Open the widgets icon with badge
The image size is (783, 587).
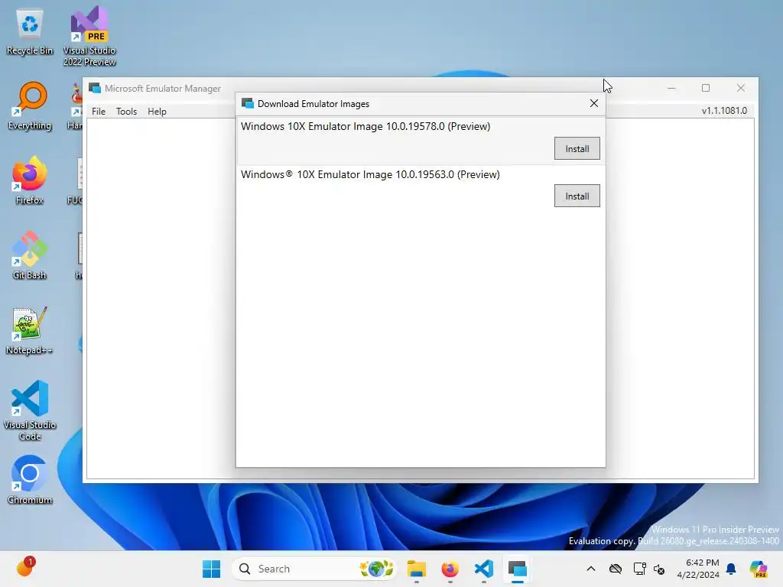click(25, 567)
